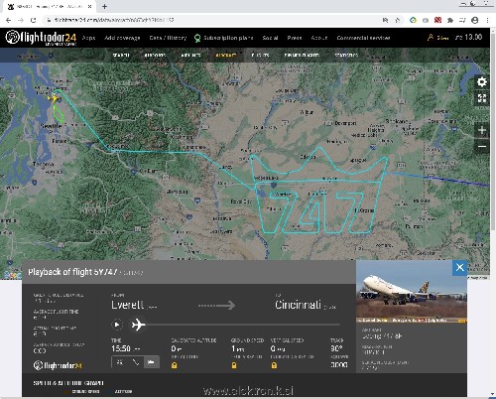Switch to the Search tab
The image size is (496, 399).
click(x=121, y=55)
